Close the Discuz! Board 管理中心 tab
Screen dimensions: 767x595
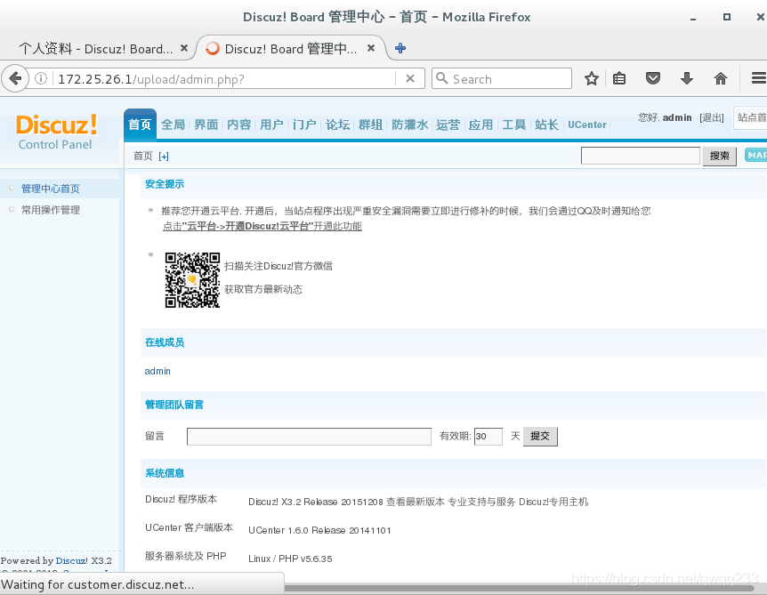371,48
